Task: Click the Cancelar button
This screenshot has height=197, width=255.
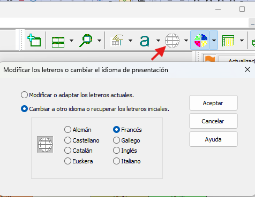Action: pyautogui.click(x=213, y=121)
